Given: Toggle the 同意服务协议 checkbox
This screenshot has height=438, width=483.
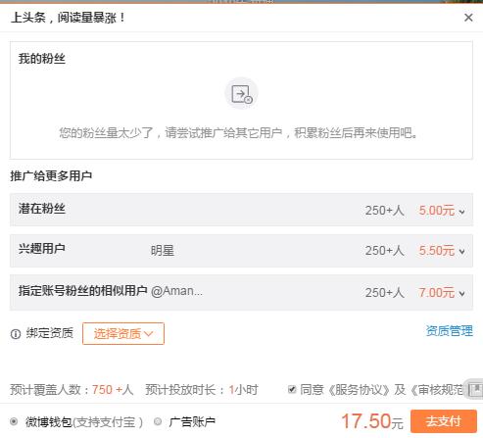Looking at the screenshot, I should pos(292,389).
